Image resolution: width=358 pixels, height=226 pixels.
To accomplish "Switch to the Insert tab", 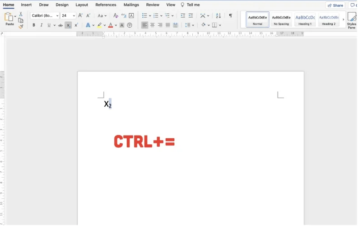I will 26,5.
